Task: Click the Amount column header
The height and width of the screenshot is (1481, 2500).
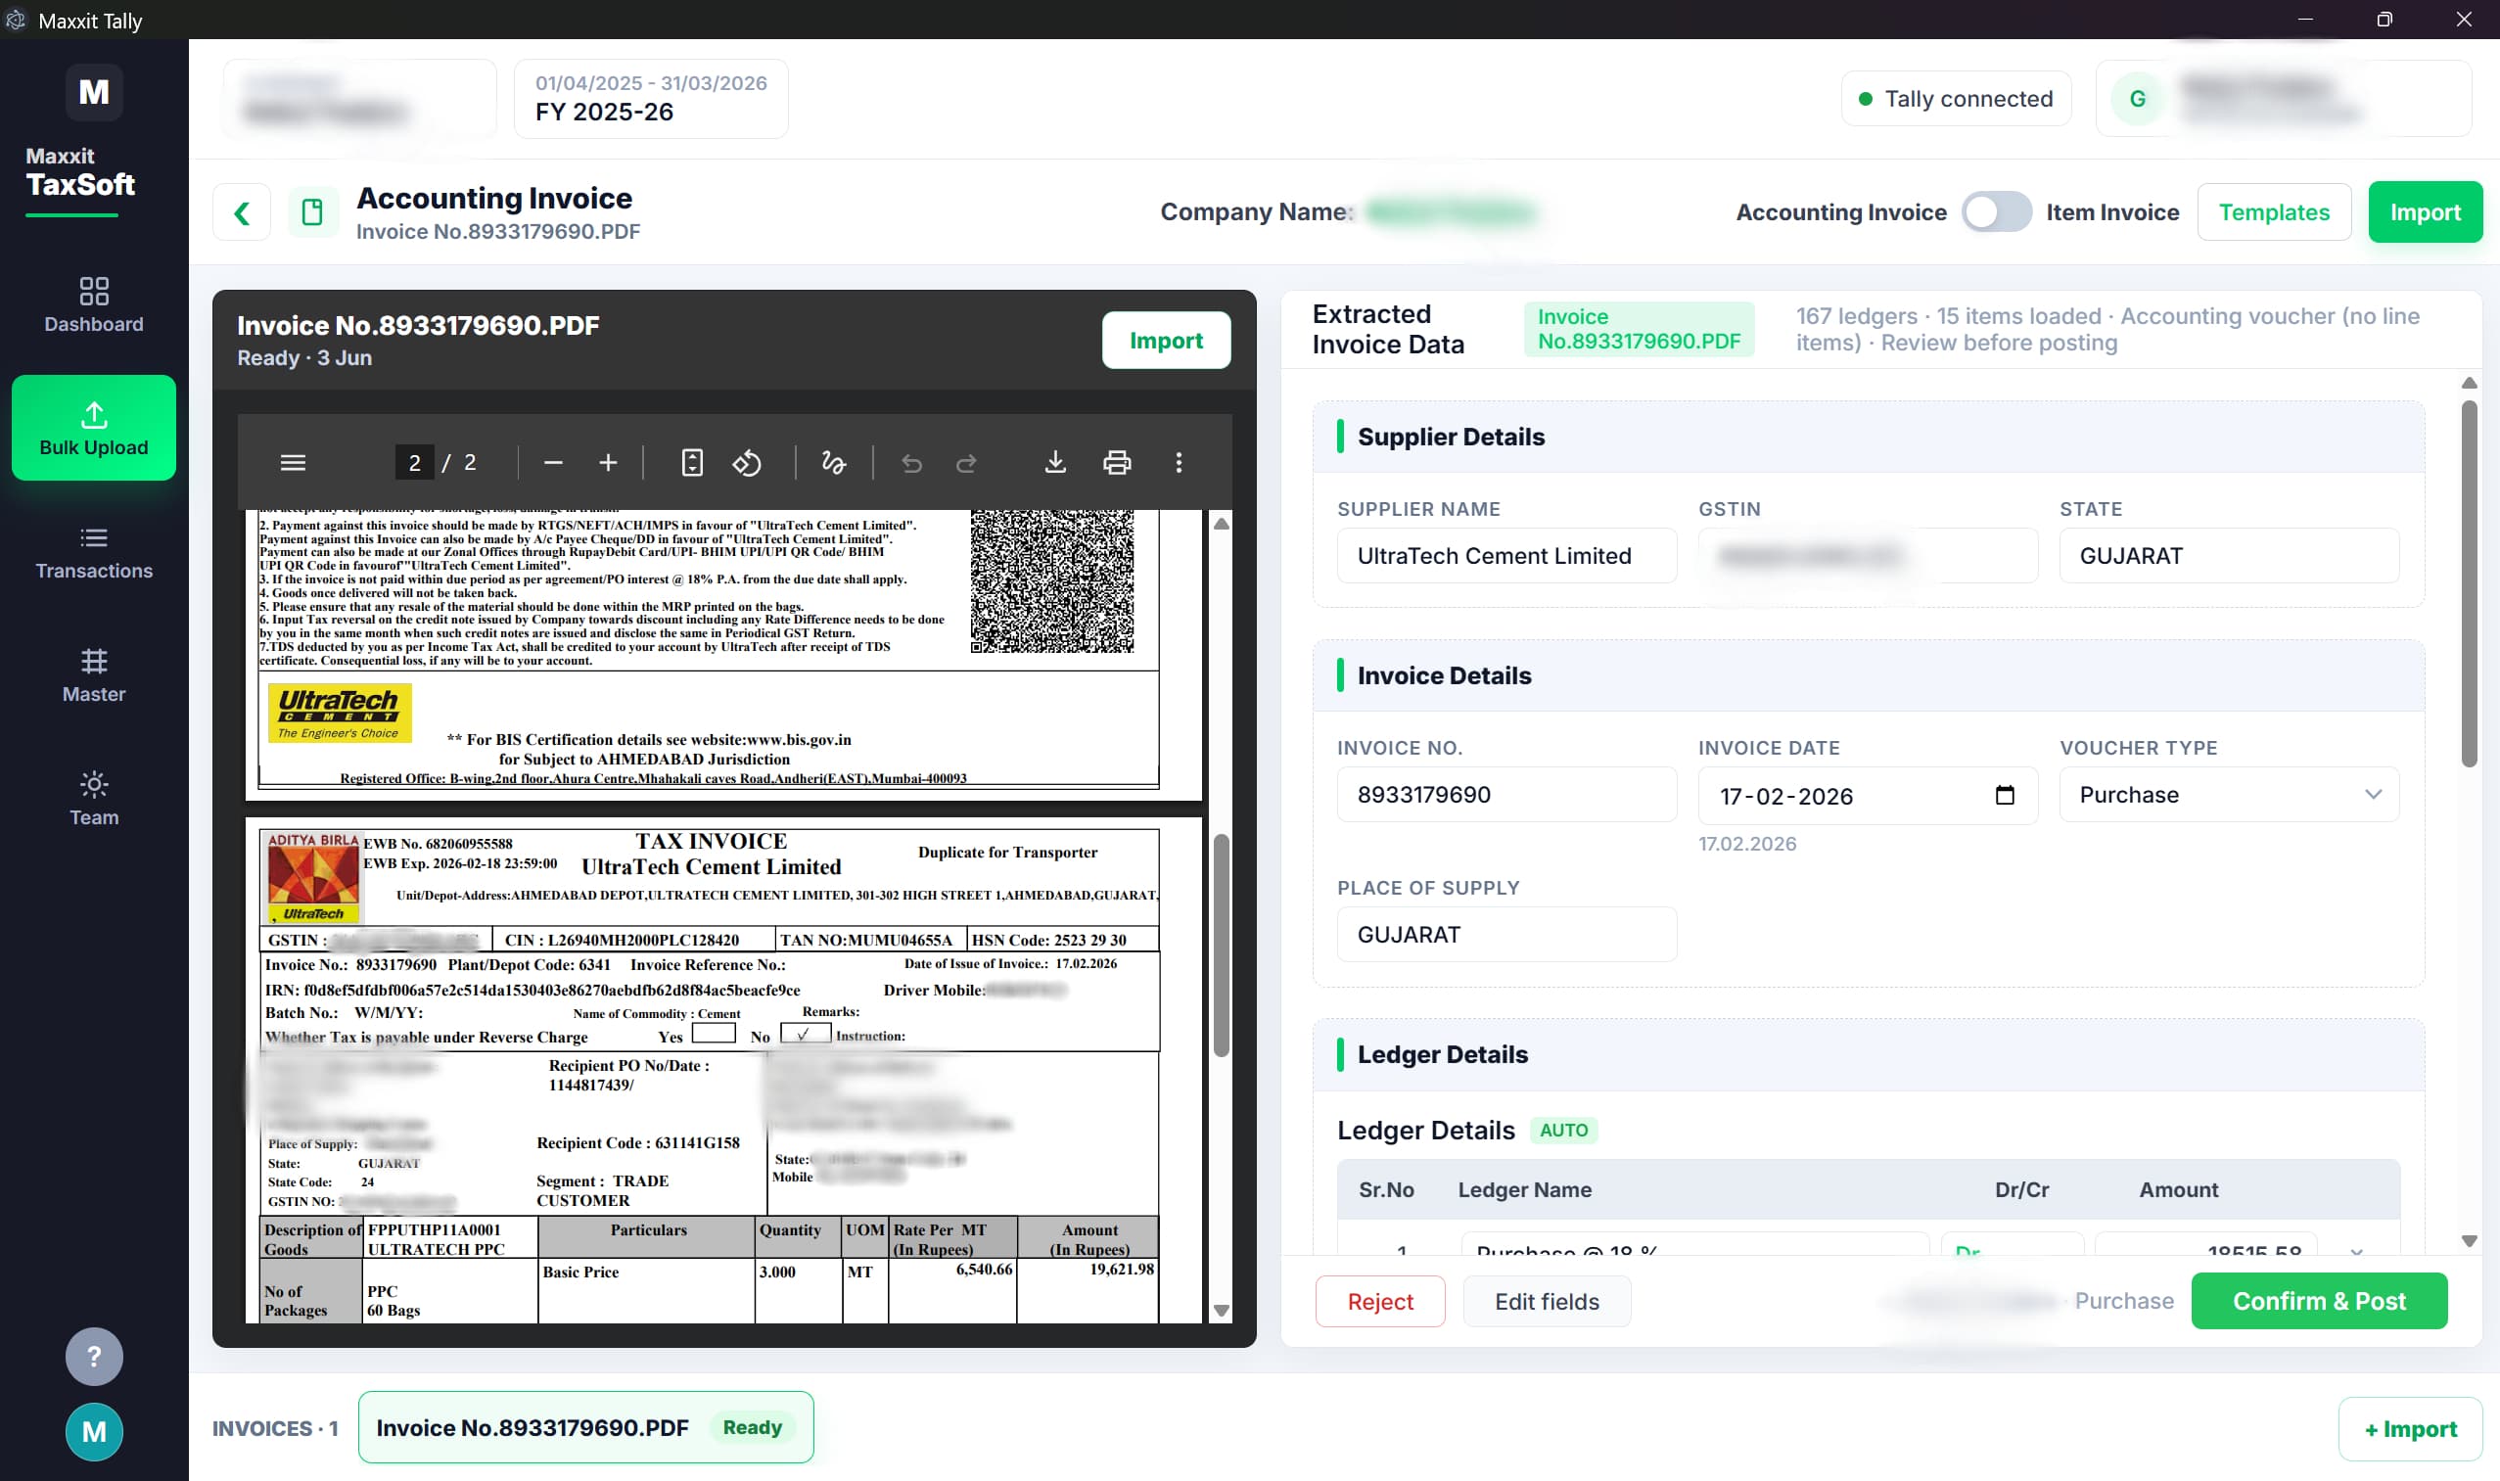Action: (2178, 1189)
